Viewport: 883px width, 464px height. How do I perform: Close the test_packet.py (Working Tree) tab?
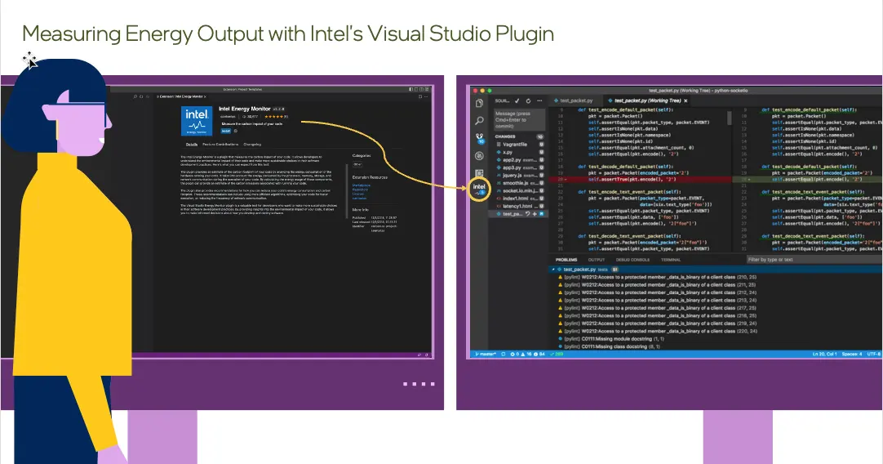pyautogui.click(x=686, y=101)
